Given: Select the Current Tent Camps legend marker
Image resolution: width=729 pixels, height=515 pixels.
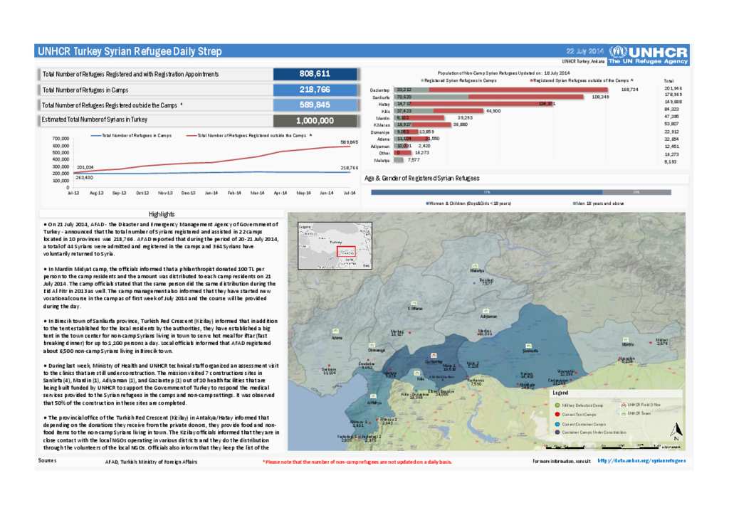Looking at the screenshot, I should click(x=557, y=415).
